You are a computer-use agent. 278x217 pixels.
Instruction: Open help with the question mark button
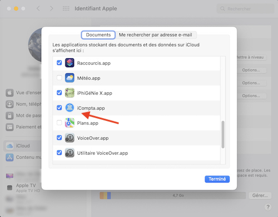(268, 207)
